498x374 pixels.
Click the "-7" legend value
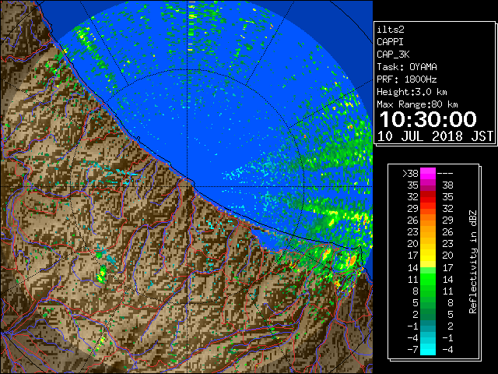[413, 350]
